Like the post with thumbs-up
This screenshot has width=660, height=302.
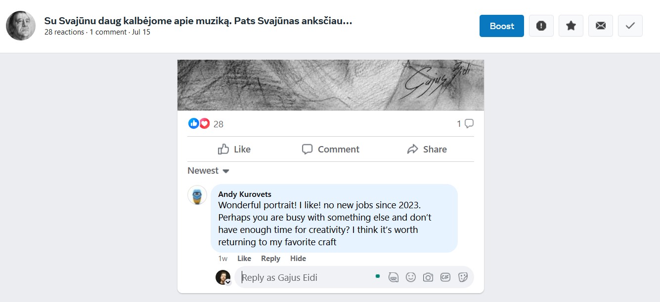coord(234,149)
